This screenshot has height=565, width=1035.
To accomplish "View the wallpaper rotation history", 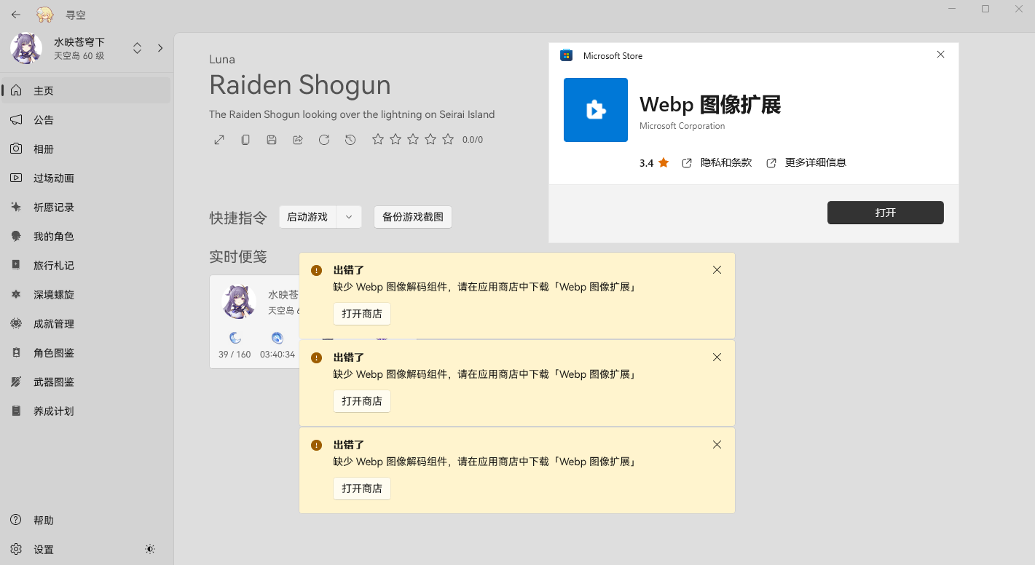I will 350,139.
